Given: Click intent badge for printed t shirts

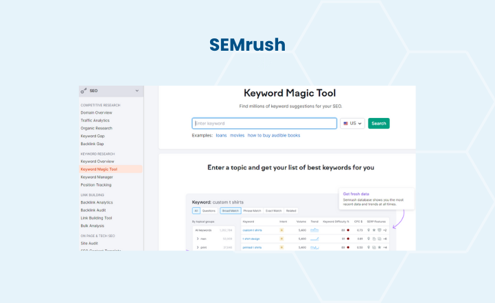Looking at the screenshot, I should pyautogui.click(x=281, y=247).
